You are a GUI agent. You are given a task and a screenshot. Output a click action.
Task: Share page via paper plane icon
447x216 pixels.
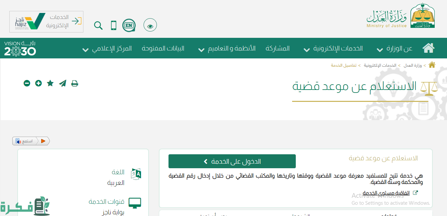pyautogui.click(x=62, y=83)
